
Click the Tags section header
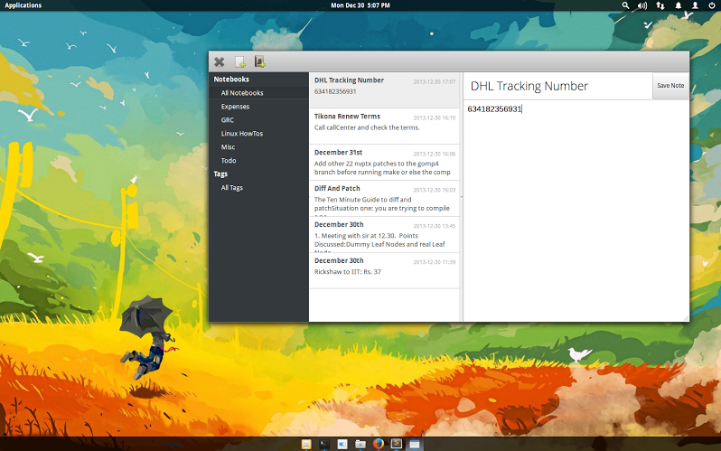(x=220, y=174)
